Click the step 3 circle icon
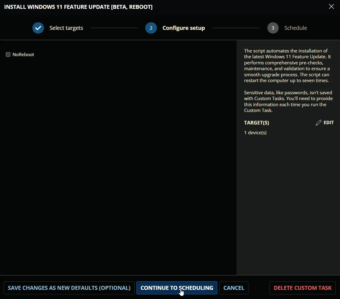The width and height of the screenshot is (340, 299). tap(273, 28)
